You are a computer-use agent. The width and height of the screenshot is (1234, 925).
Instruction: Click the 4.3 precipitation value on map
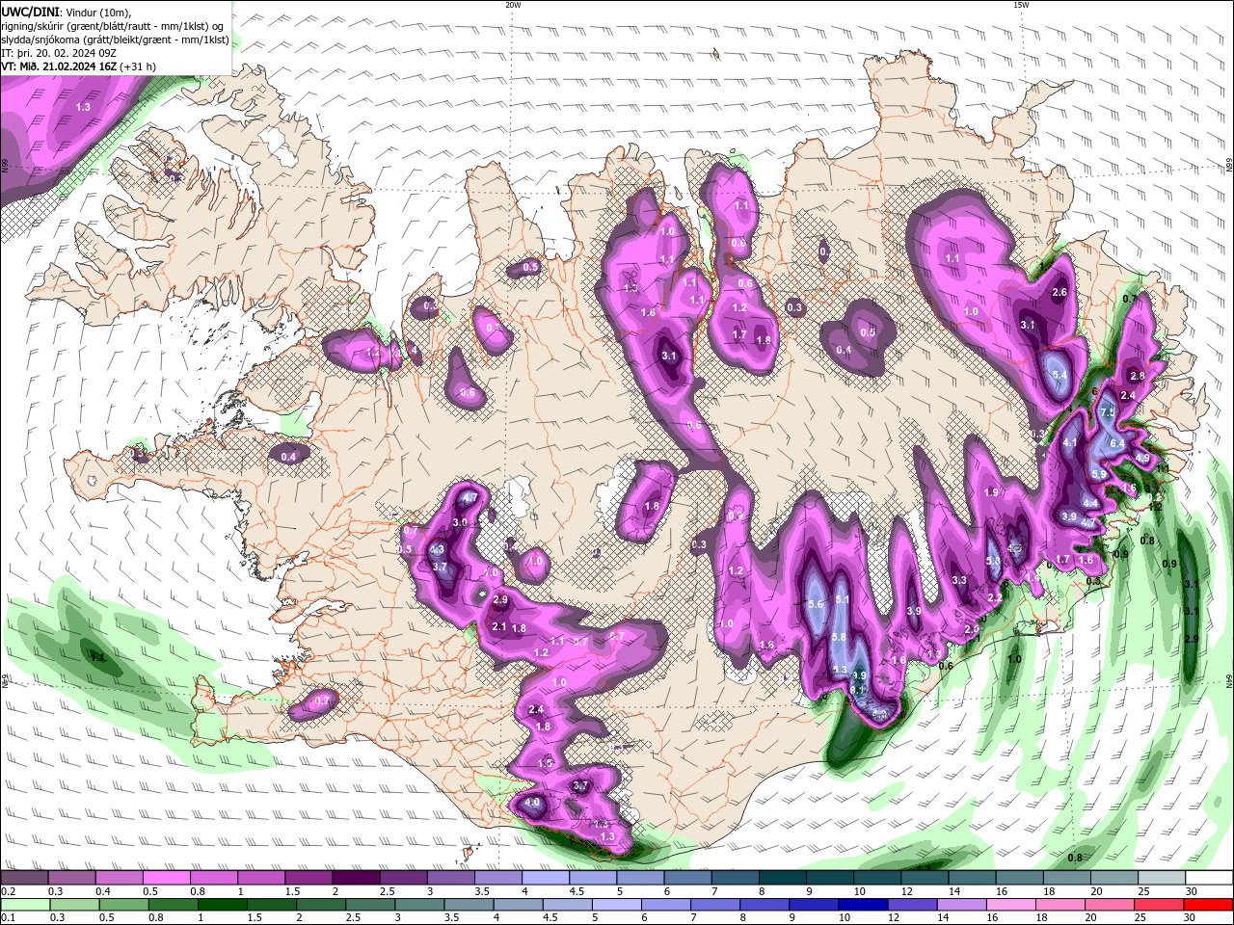tap(437, 550)
